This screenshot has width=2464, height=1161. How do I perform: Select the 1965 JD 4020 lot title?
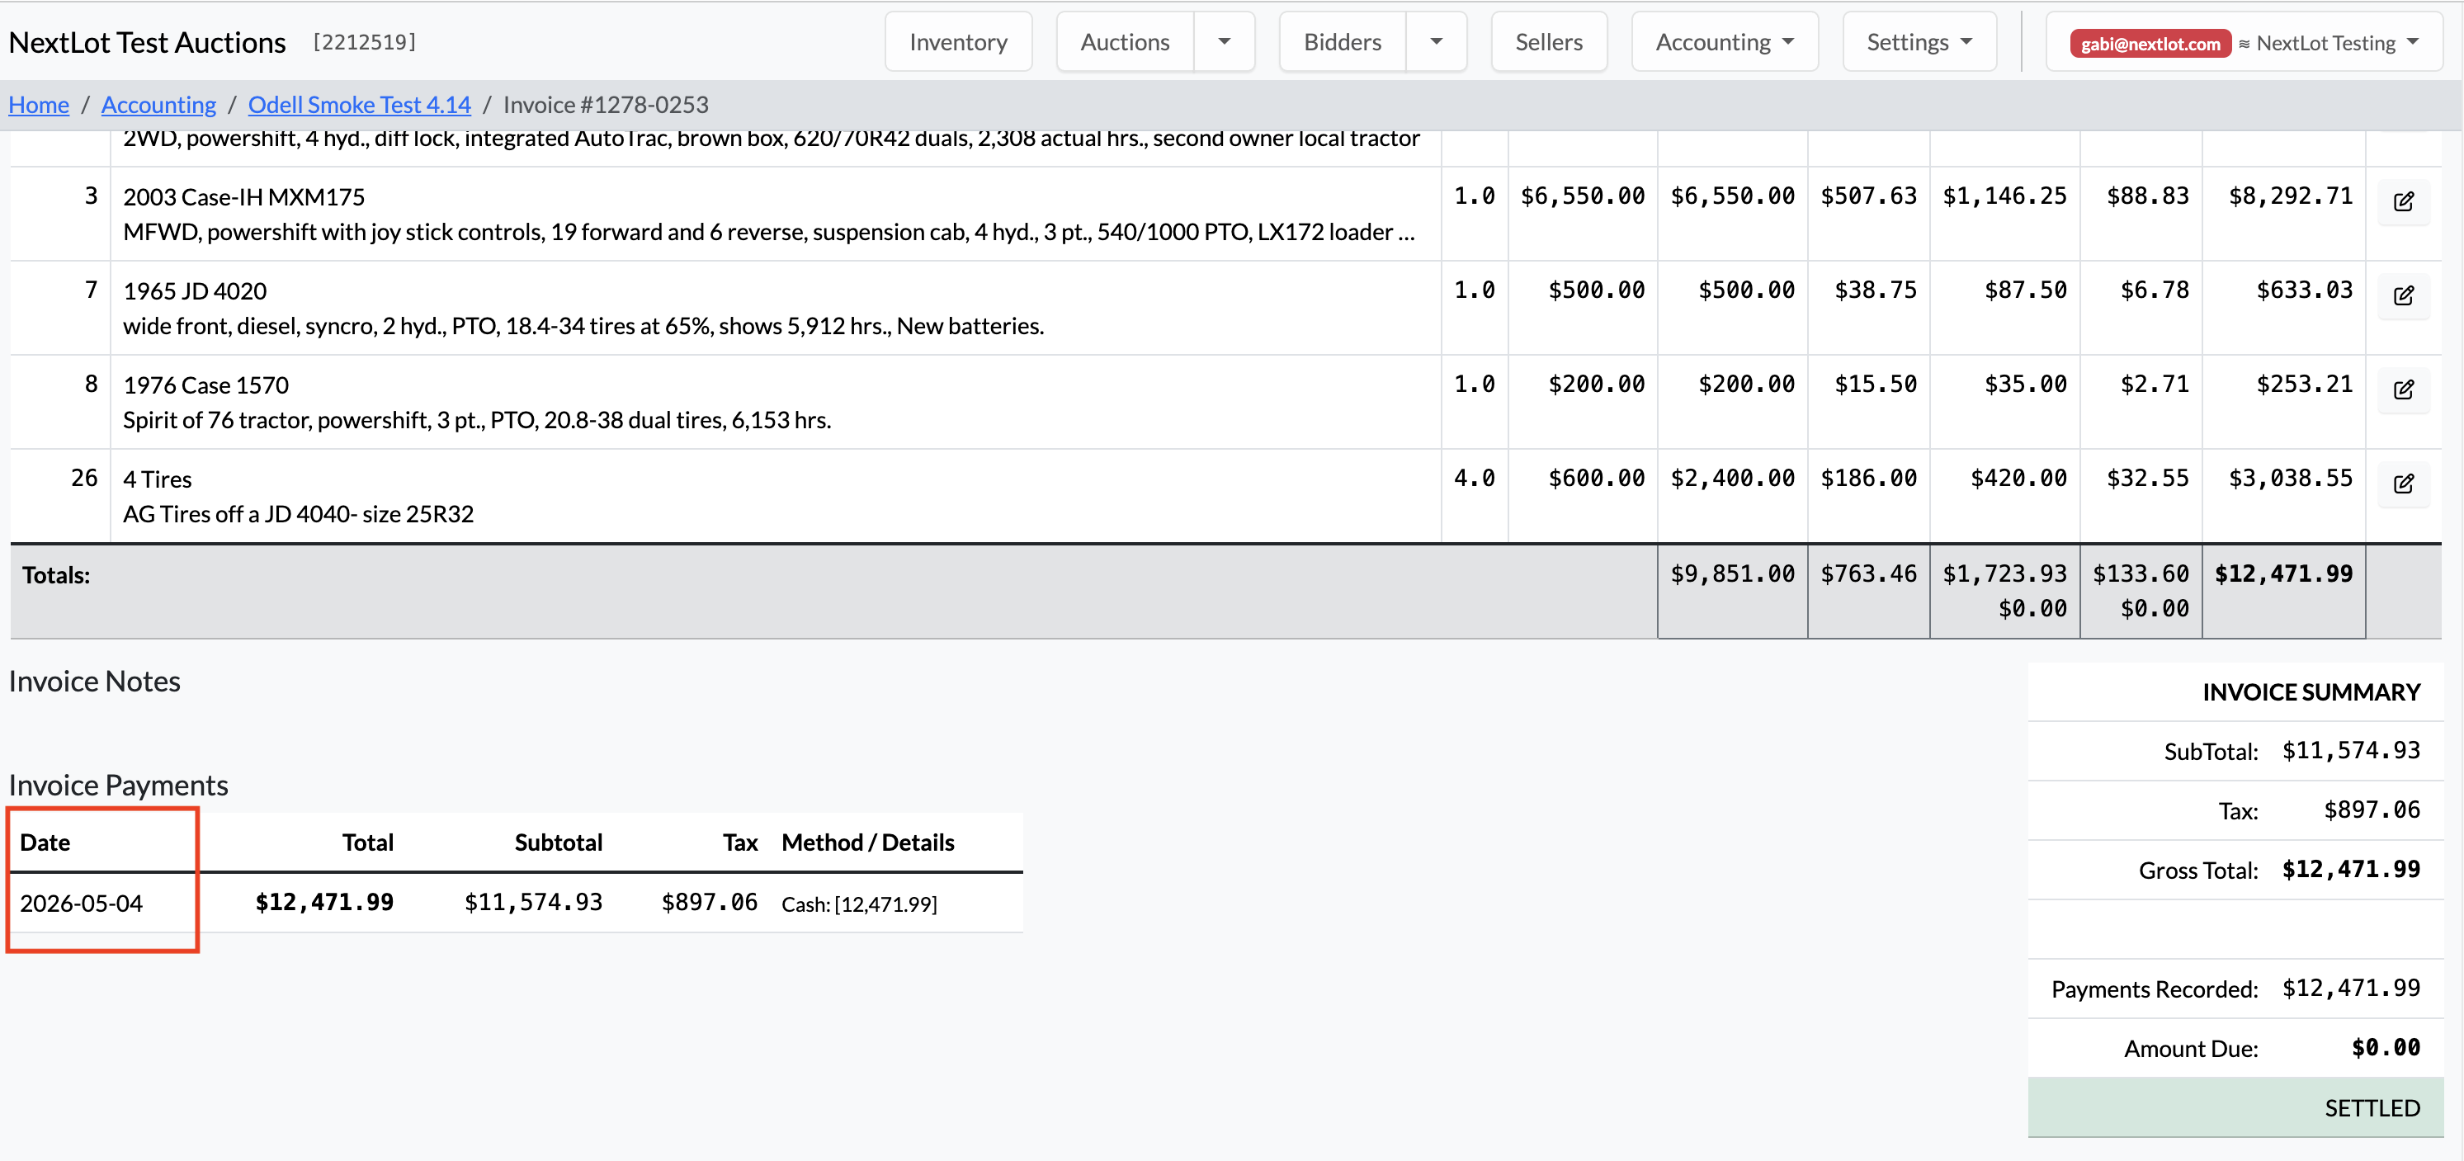pos(195,290)
